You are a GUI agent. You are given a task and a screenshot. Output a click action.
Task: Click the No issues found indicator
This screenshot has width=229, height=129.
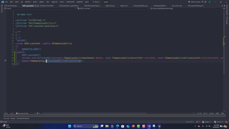tap(22, 113)
